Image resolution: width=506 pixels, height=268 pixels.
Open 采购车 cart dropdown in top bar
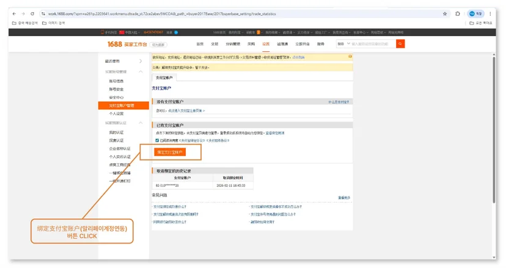(x=254, y=32)
